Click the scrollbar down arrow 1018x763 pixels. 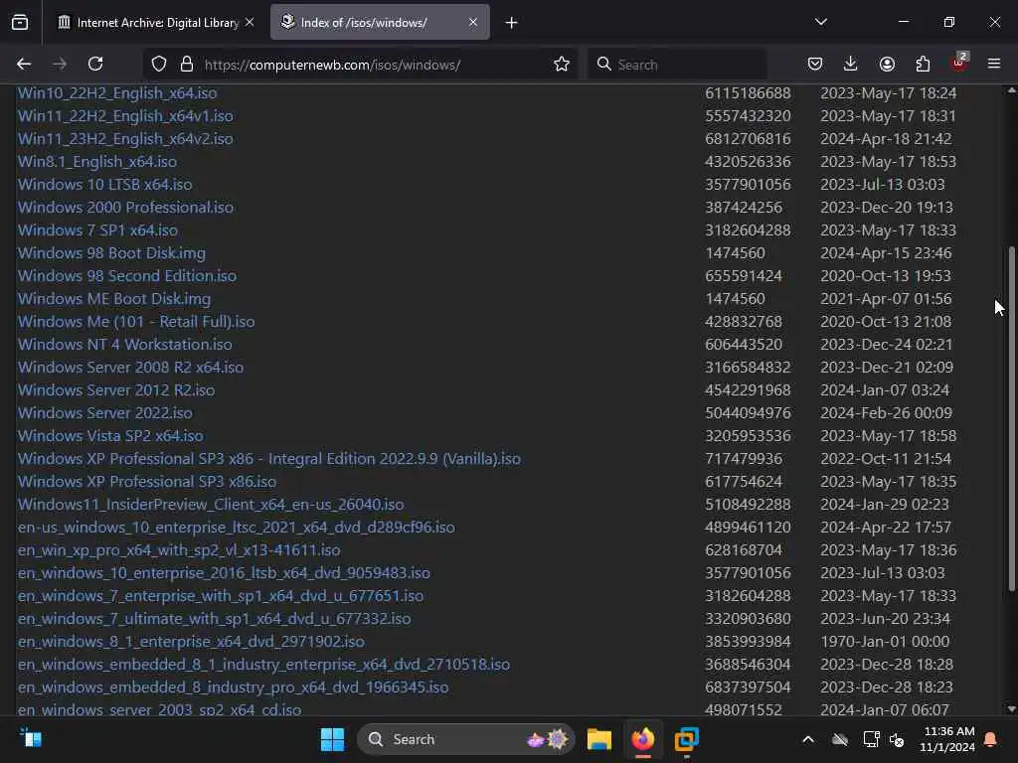pyautogui.click(x=1011, y=709)
